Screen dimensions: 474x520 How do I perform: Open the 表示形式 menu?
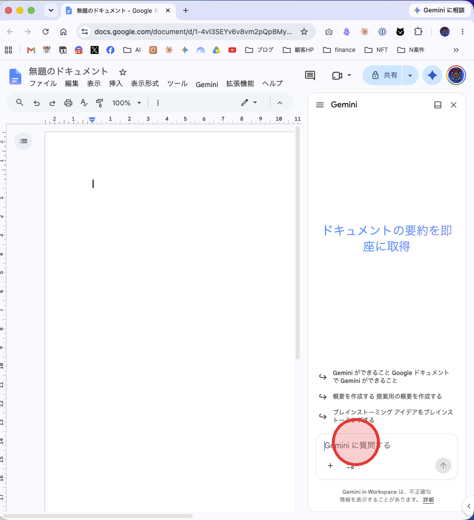point(145,84)
